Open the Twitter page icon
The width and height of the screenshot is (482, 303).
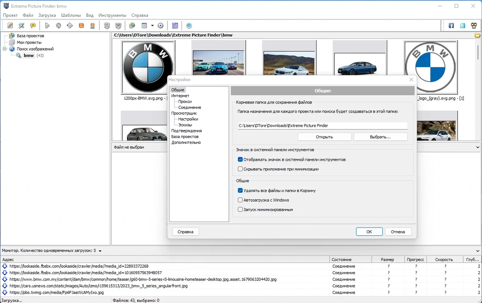click(x=463, y=26)
